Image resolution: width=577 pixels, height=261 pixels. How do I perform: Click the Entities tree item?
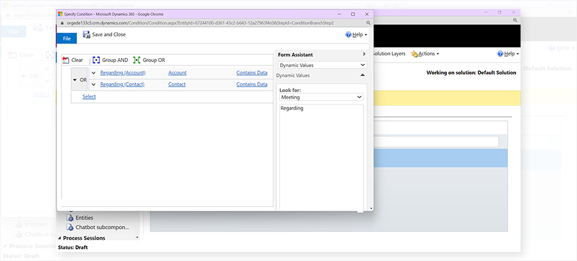pos(84,218)
